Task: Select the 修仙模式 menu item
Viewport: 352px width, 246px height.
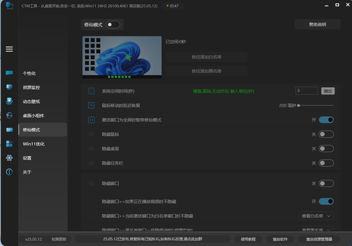Action: [43, 130]
